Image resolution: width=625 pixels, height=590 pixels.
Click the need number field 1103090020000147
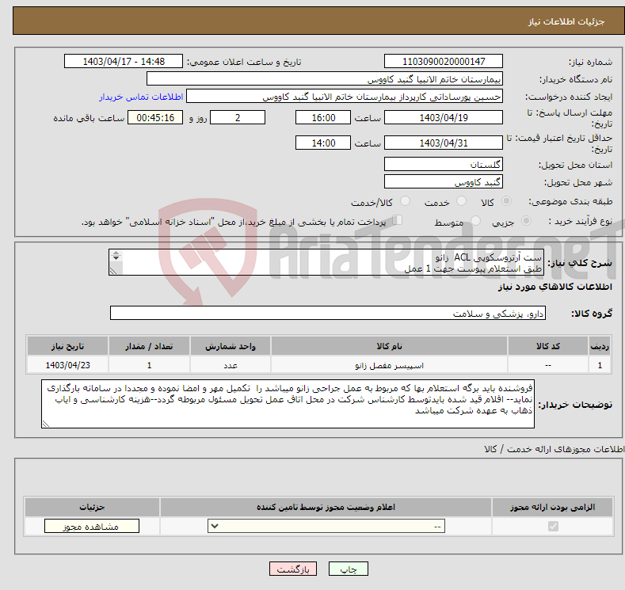tap(444, 61)
